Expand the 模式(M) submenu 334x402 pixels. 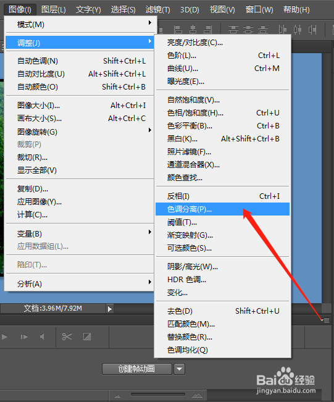coord(80,25)
